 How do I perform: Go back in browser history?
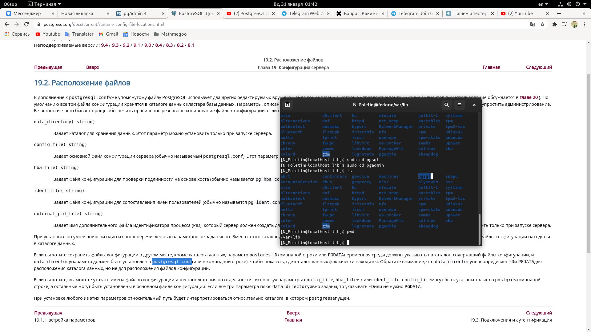tap(7, 24)
